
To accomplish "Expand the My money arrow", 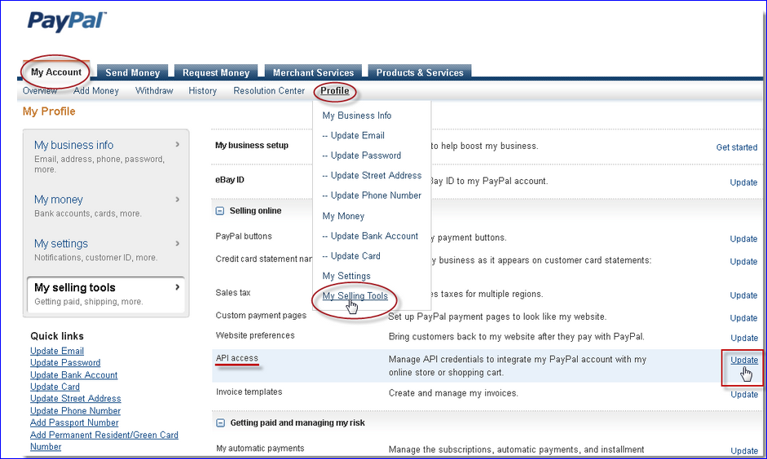I will tap(178, 199).
